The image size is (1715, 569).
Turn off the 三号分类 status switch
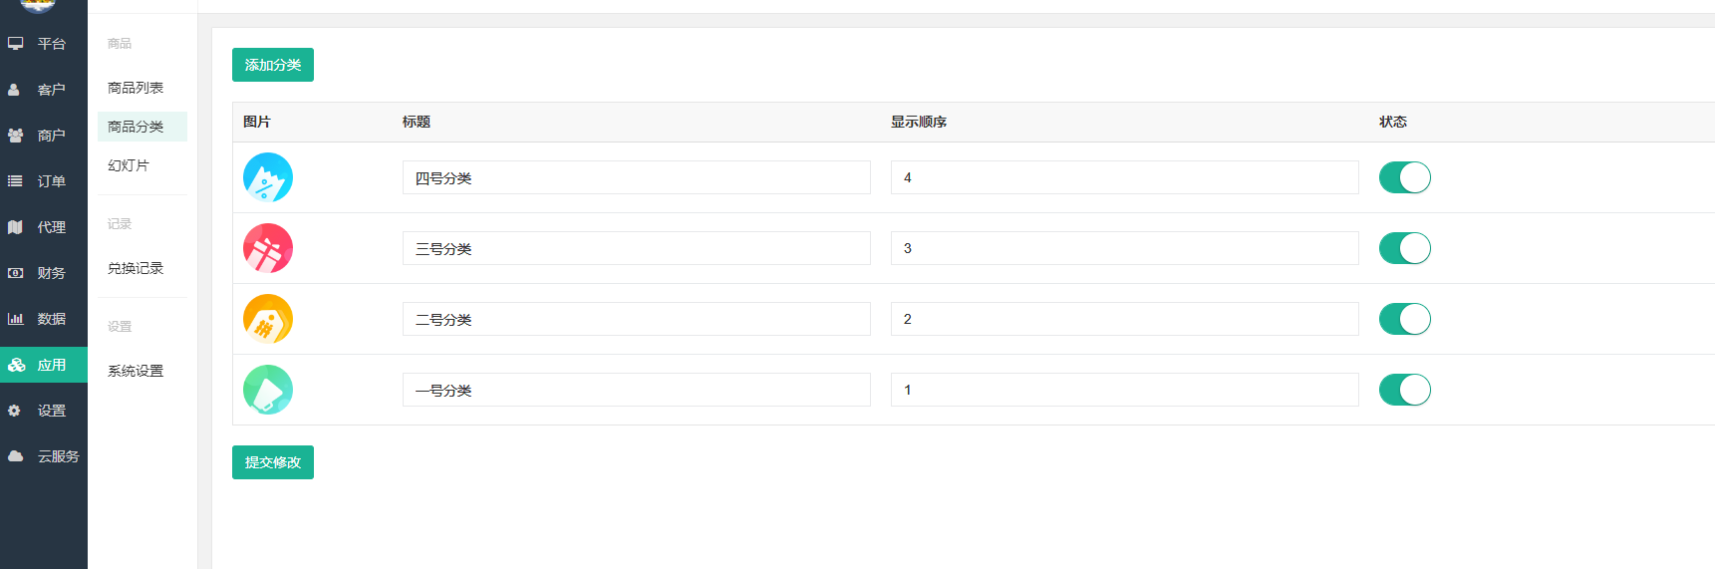pyautogui.click(x=1405, y=248)
